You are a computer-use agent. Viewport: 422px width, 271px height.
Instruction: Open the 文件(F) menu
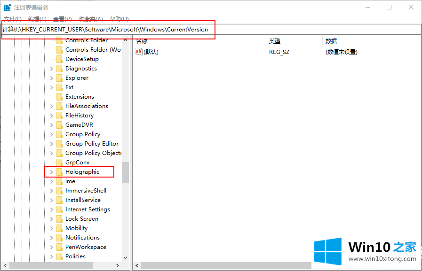point(13,19)
